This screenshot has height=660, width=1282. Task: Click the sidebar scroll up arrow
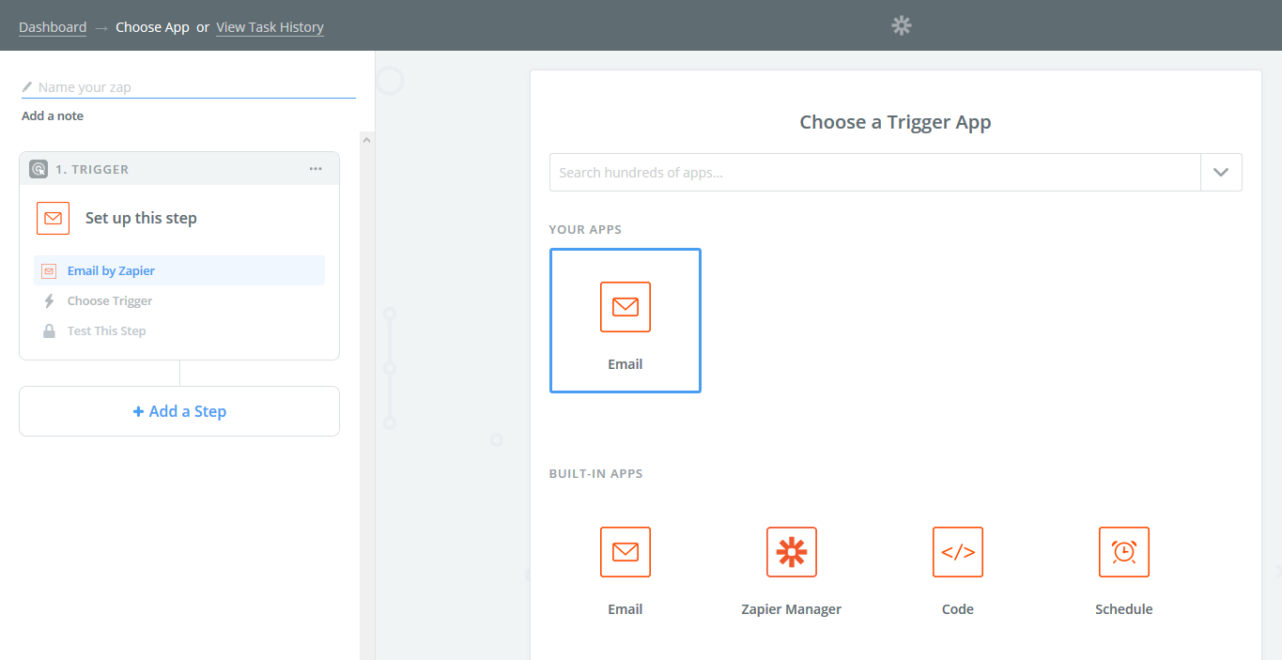[x=367, y=140]
